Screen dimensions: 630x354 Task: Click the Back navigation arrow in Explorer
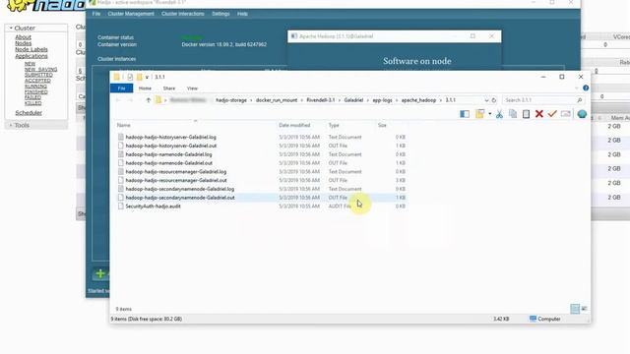[x=118, y=100]
